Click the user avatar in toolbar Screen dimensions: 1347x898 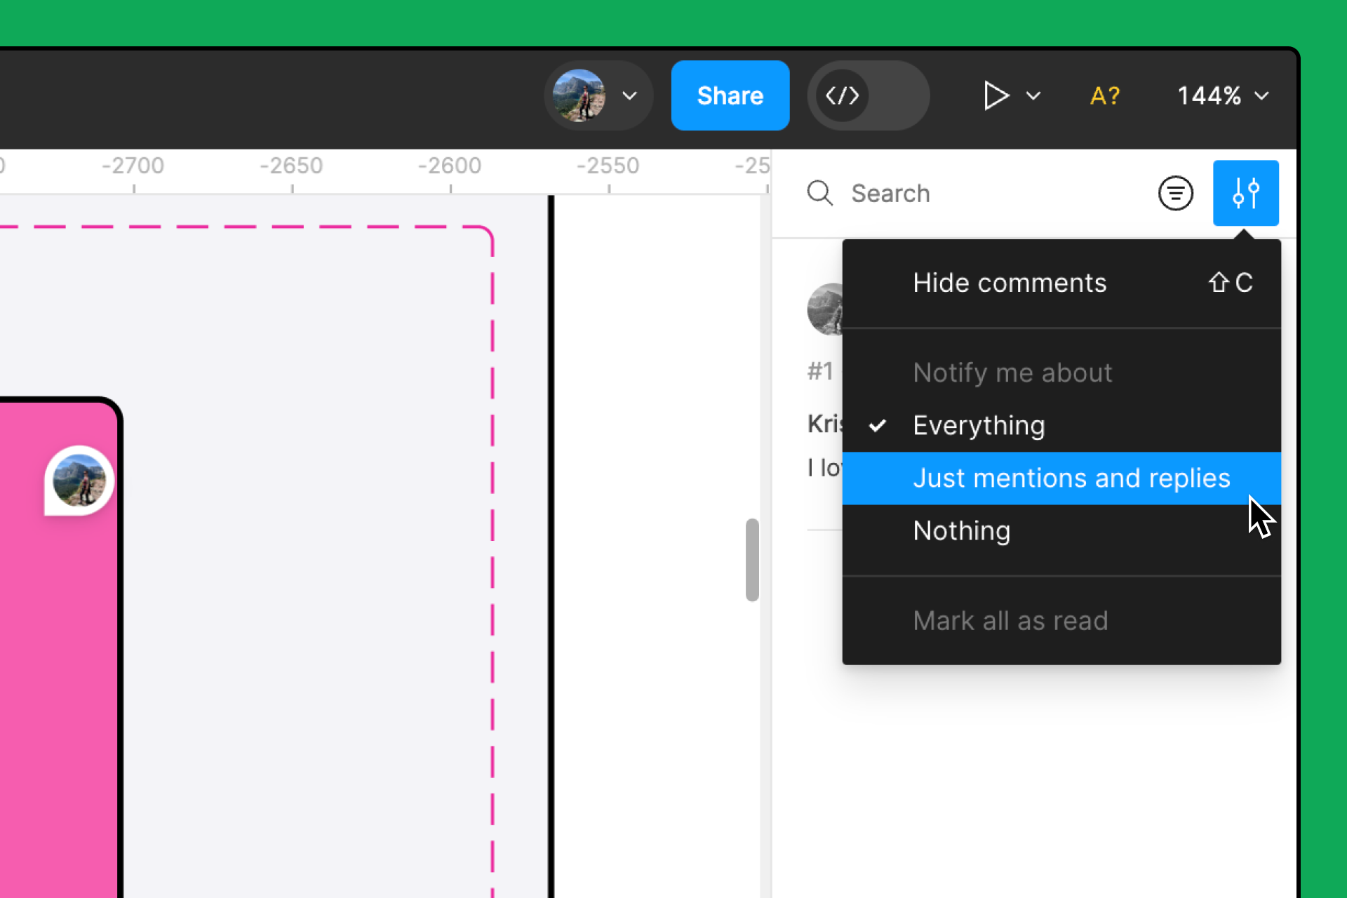579,95
